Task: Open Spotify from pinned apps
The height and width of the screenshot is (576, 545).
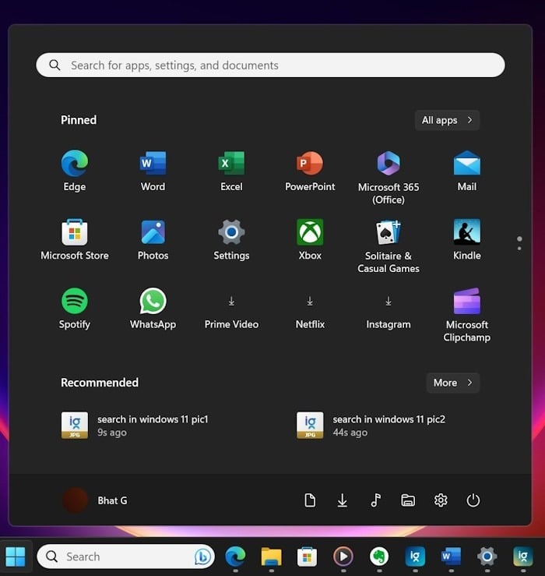Action: (x=75, y=309)
